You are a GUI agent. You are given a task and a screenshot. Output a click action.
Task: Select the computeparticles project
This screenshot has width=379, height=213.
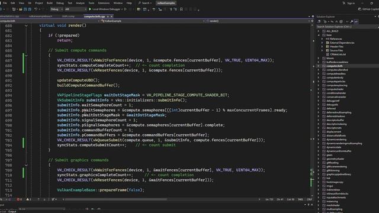point(336,82)
